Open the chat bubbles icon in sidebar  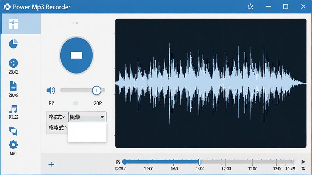tap(13, 131)
